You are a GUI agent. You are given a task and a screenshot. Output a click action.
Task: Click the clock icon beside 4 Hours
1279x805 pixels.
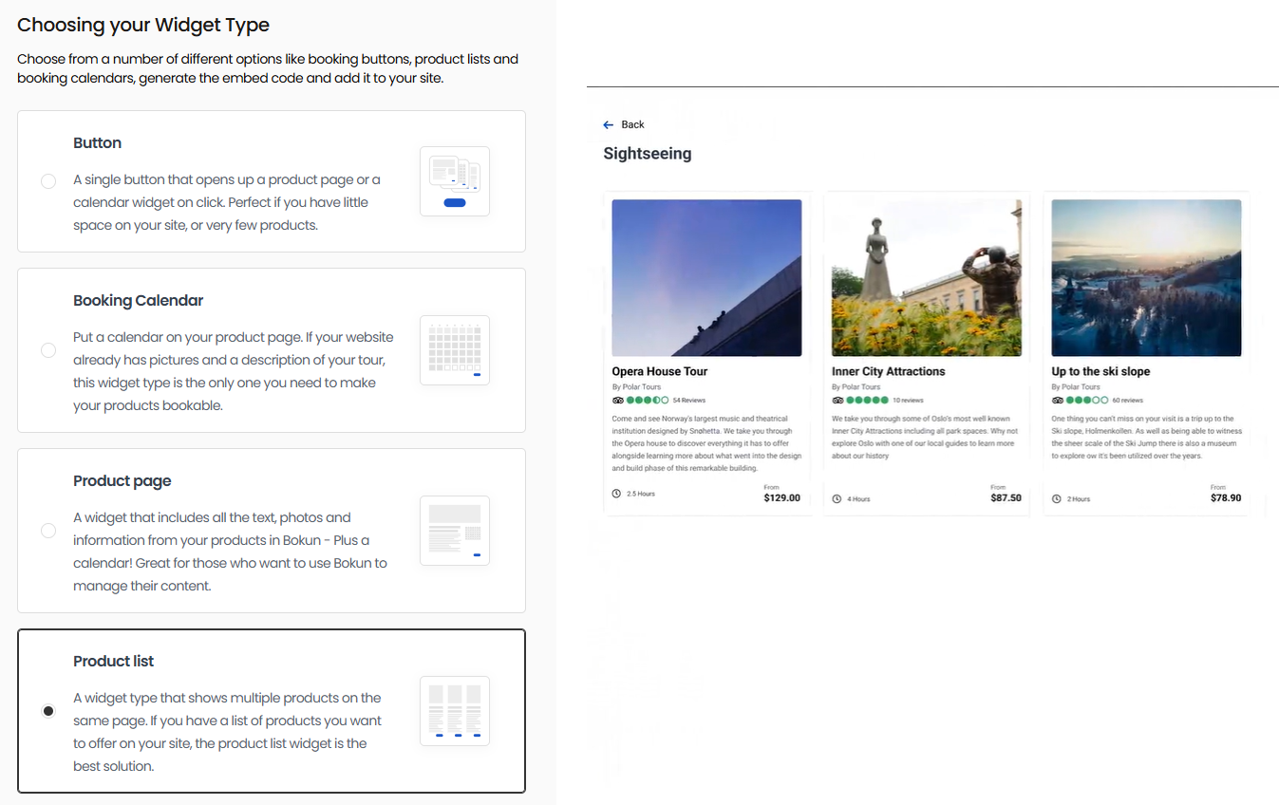click(837, 498)
